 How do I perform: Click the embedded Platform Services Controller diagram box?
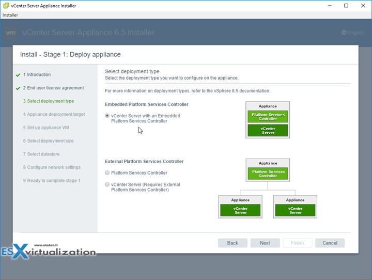click(268, 116)
